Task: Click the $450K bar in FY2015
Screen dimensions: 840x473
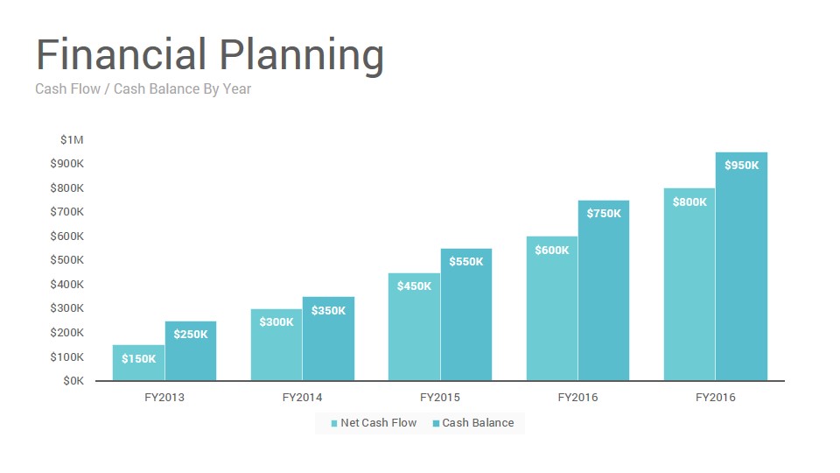Action: pos(414,327)
